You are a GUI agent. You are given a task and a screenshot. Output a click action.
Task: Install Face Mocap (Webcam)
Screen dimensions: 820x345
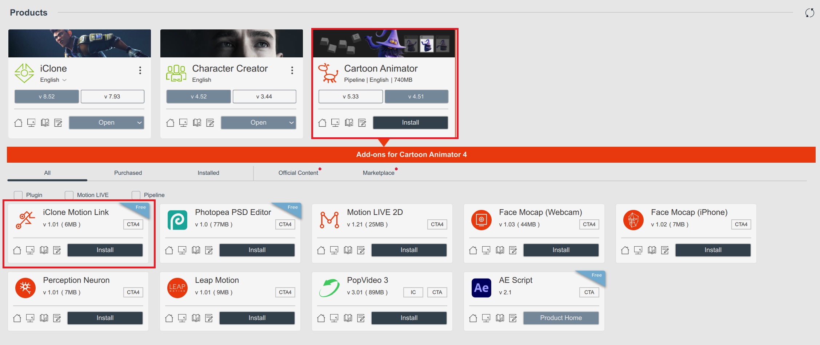click(561, 250)
